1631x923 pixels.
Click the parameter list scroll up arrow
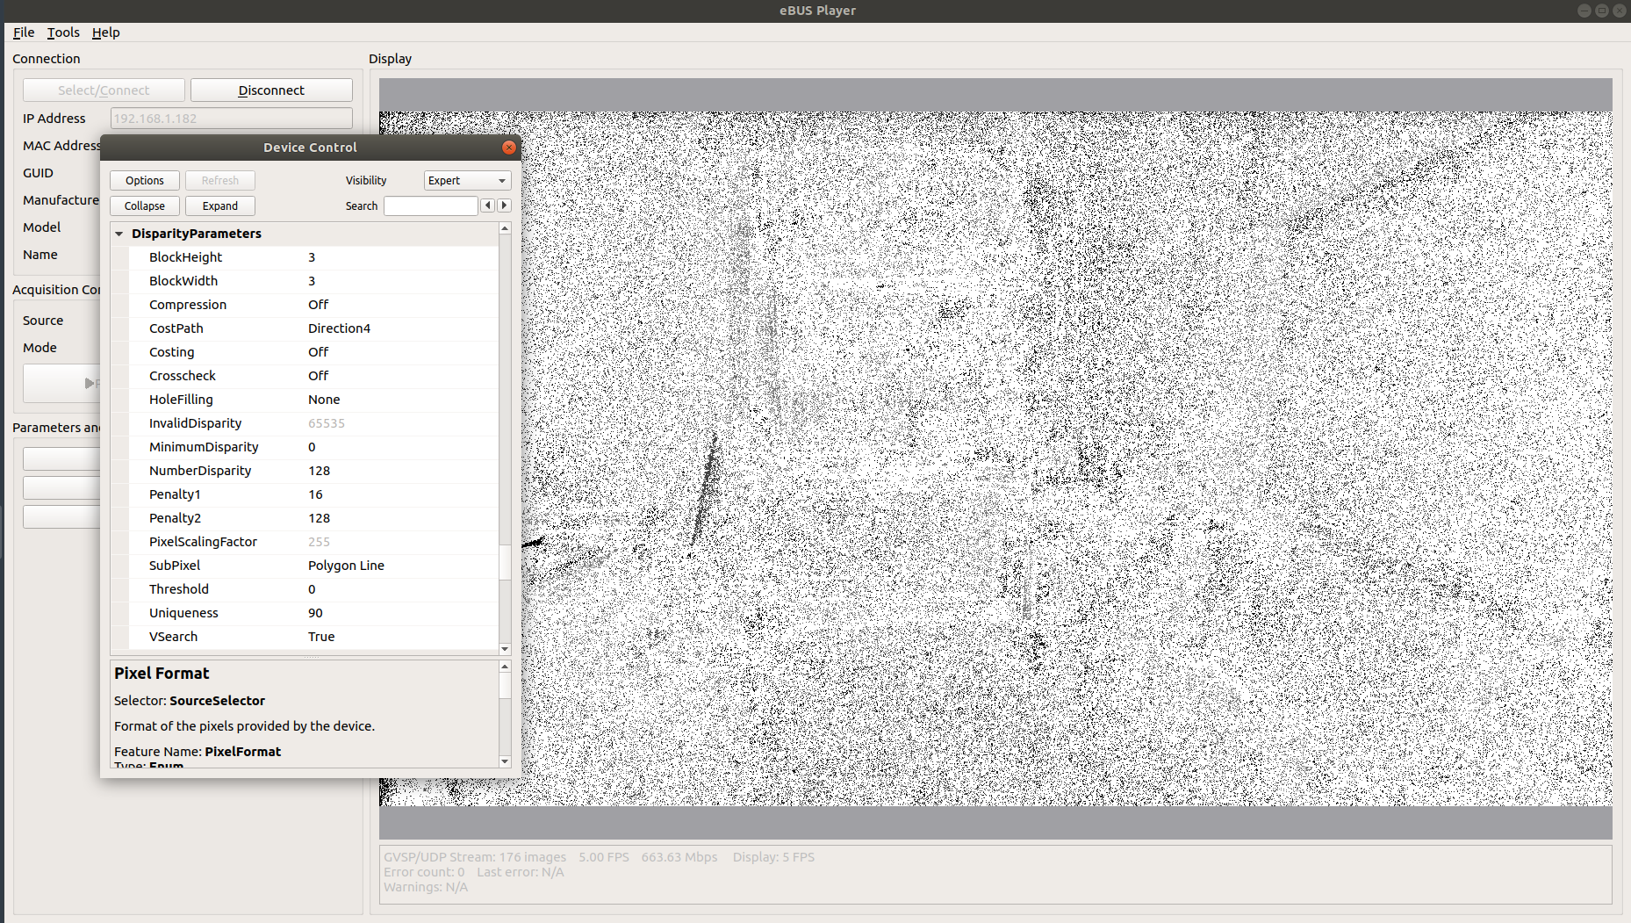click(505, 228)
